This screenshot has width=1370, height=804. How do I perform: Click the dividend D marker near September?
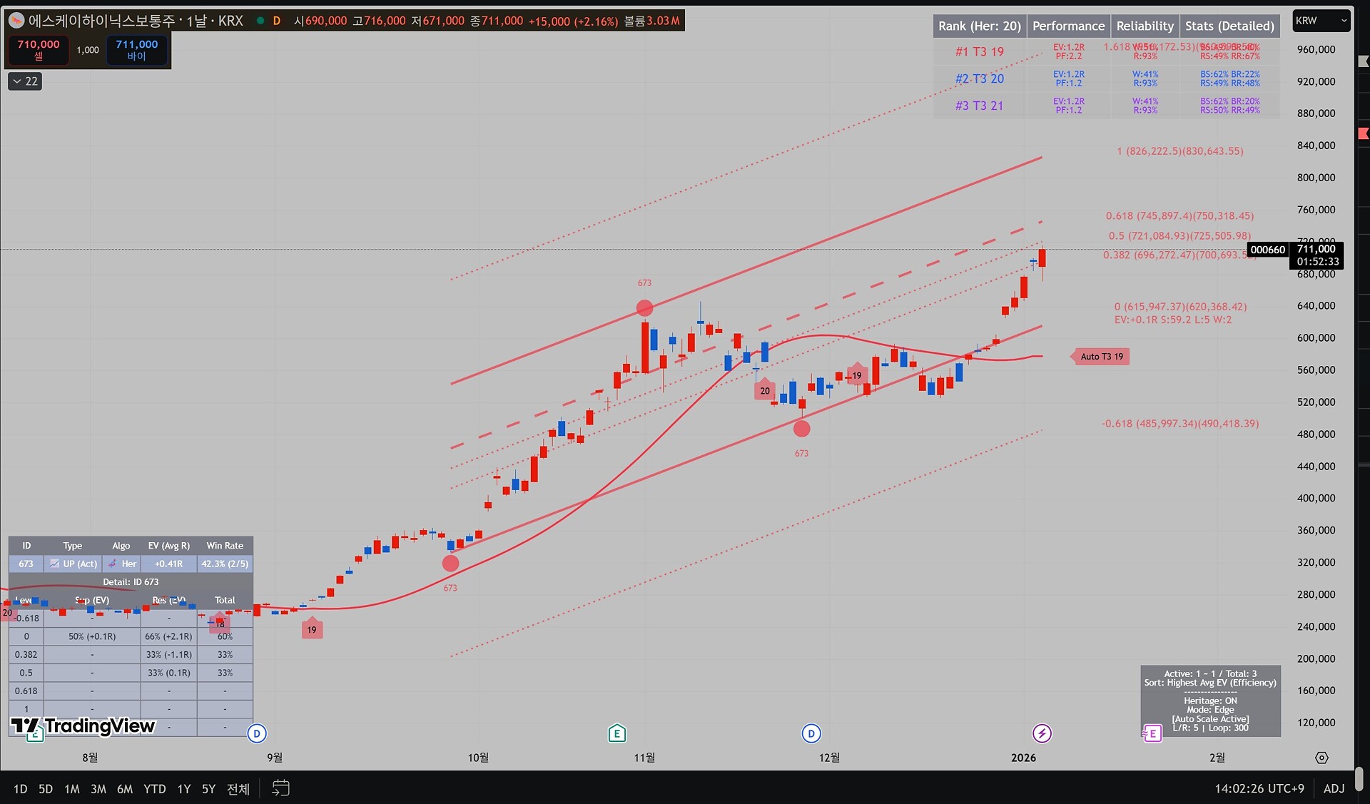257,733
